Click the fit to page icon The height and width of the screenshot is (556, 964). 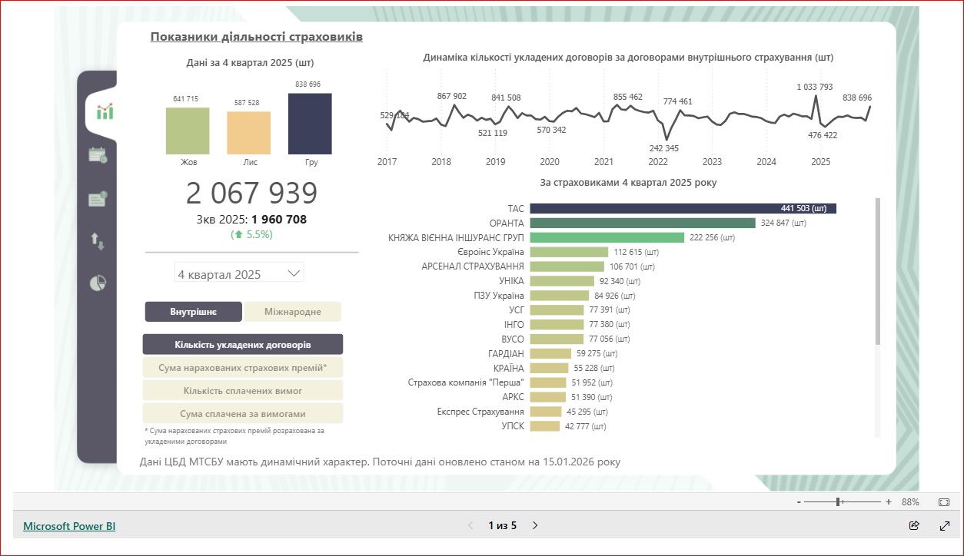pos(944,502)
